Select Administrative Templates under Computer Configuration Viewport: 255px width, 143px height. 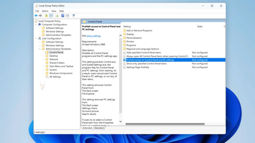coord(58,35)
